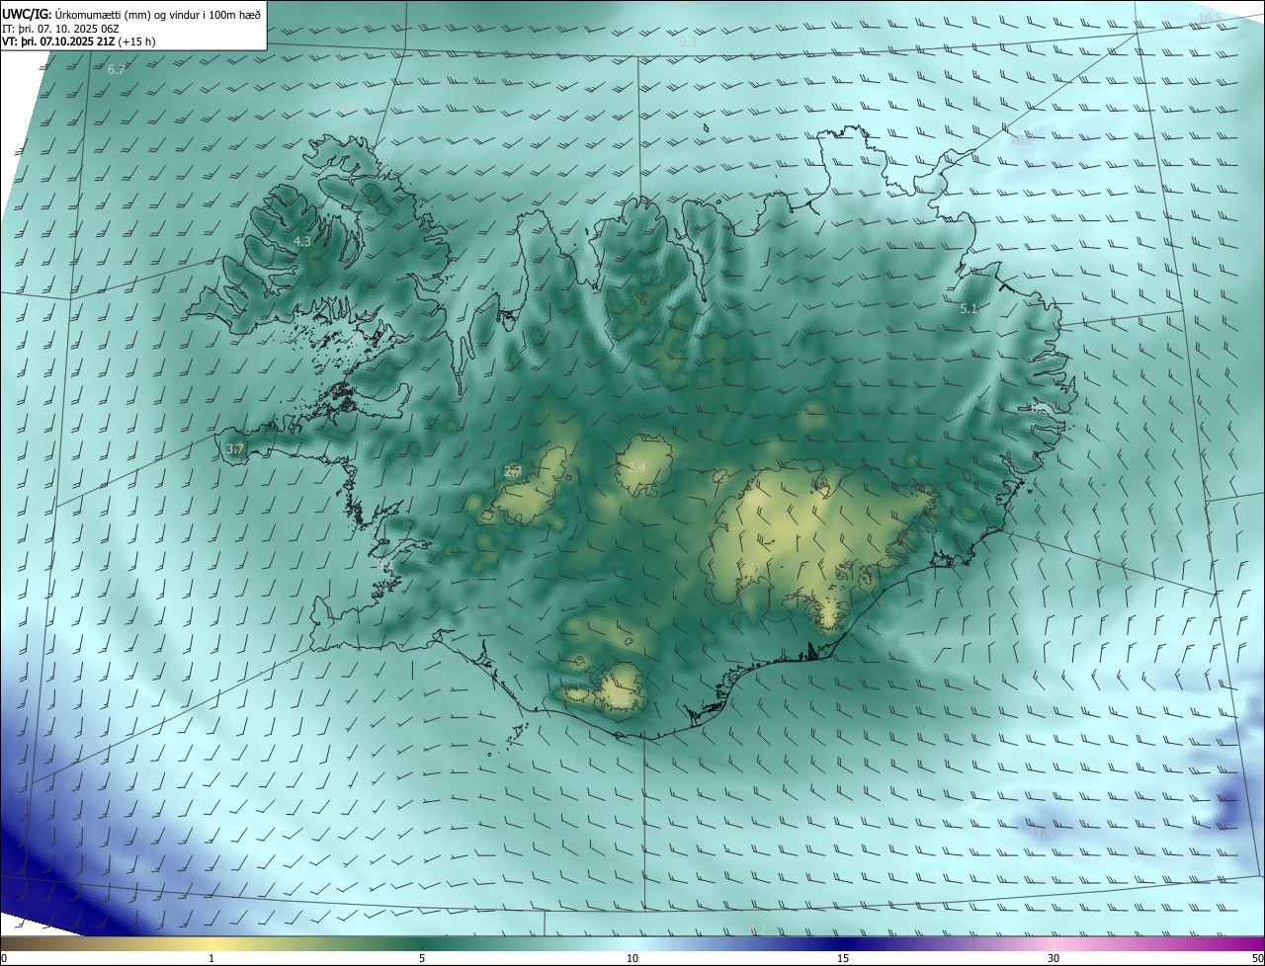Screen dimensions: 1265x966
Task: Click the 50 tick label on the colorbar
Action: (x=1257, y=959)
